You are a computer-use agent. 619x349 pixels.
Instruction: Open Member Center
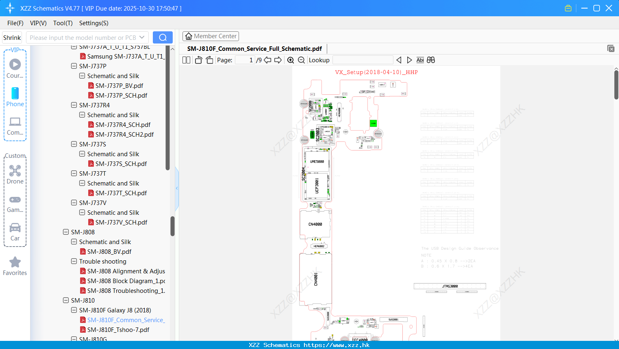point(211,36)
